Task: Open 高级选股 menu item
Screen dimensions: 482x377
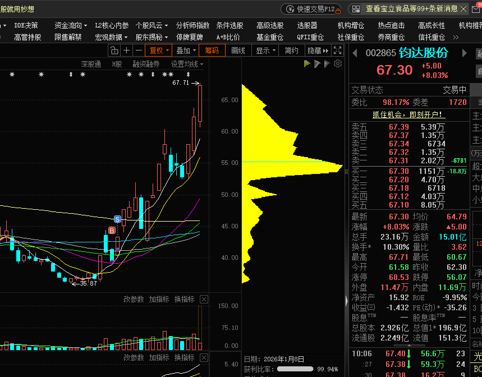Action: coord(270,25)
